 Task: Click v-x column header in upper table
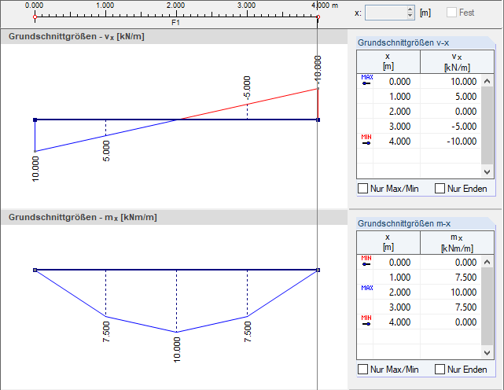pos(457,62)
